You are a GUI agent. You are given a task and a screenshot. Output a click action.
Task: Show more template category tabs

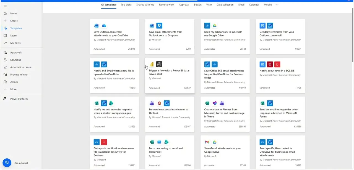pos(277,5)
